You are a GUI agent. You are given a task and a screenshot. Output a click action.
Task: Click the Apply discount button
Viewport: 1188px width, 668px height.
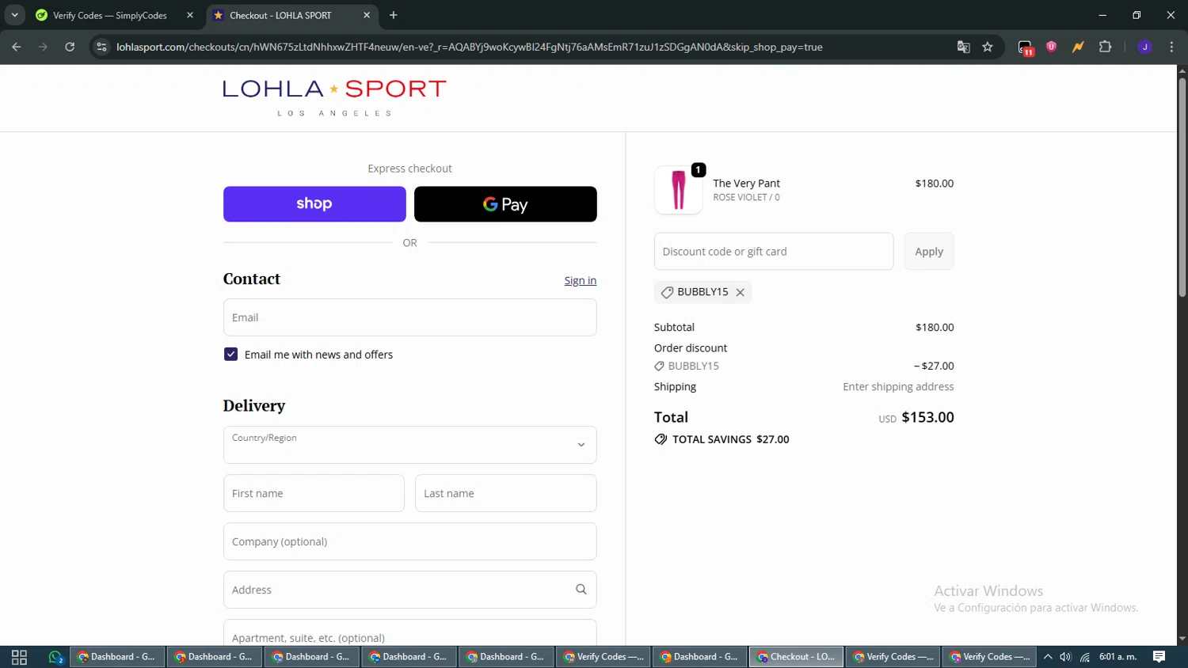(929, 251)
